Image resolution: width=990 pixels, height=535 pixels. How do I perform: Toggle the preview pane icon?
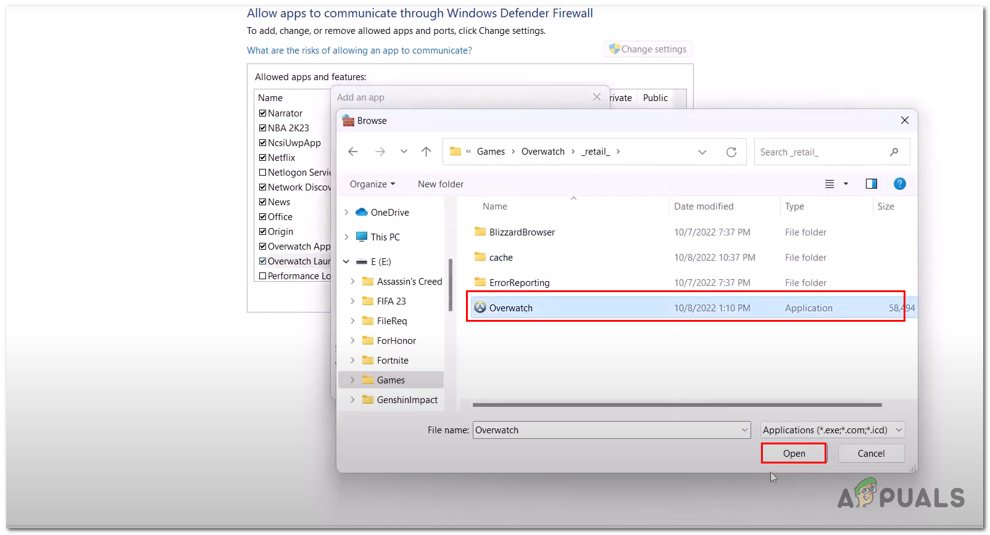point(871,184)
